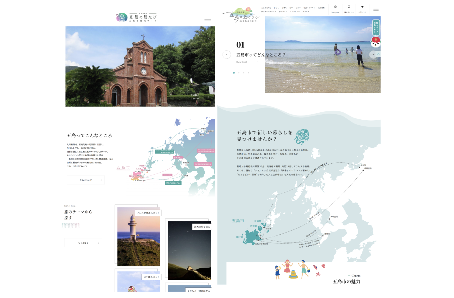Click the Show Detail arrow link

pos(247,62)
